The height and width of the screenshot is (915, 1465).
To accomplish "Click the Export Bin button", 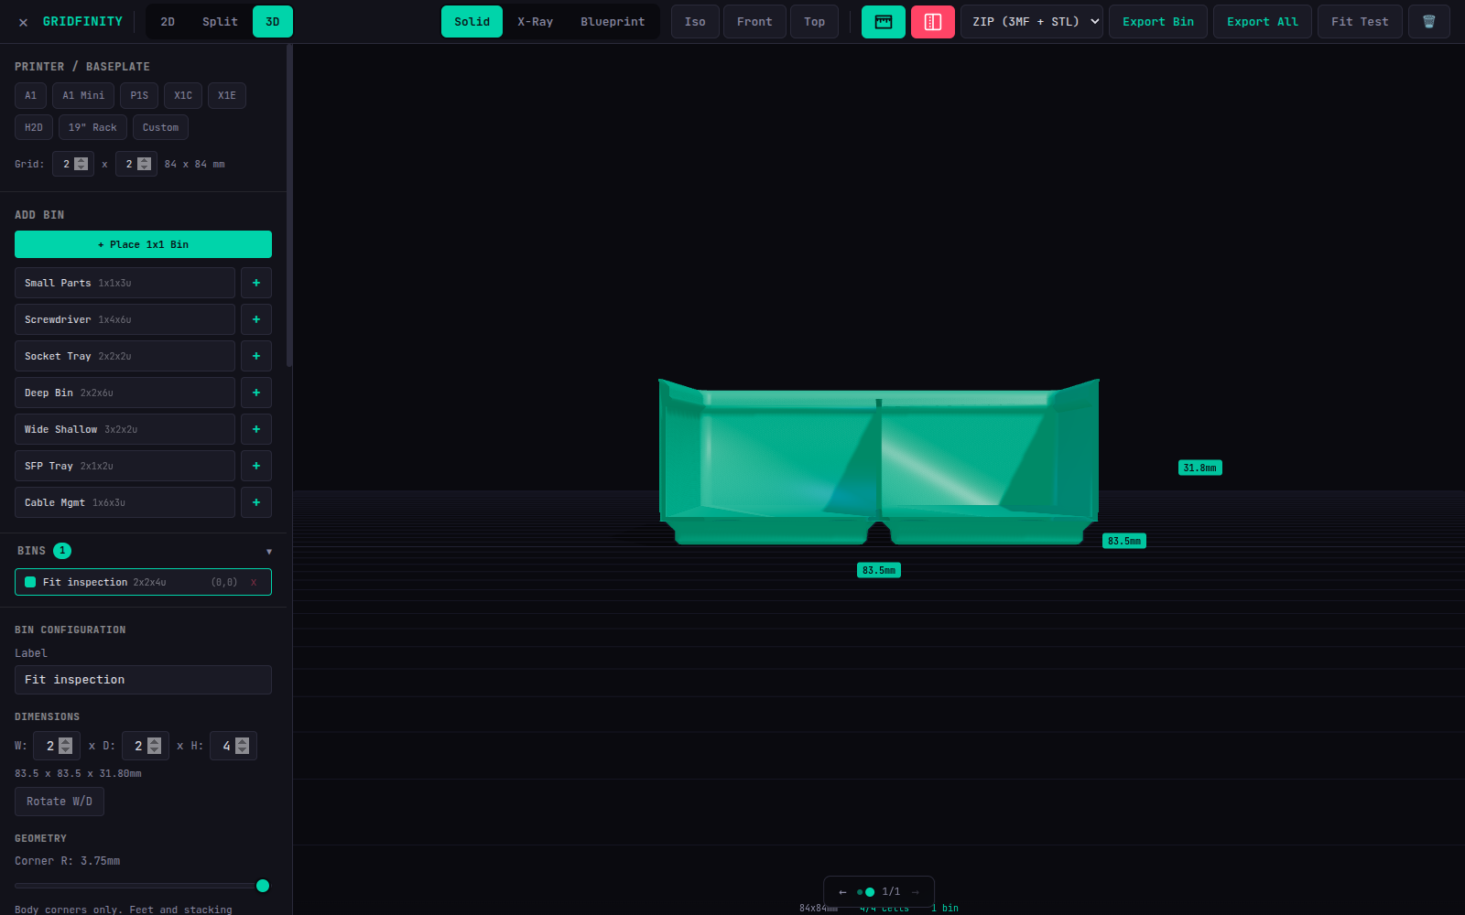I will pos(1158,22).
